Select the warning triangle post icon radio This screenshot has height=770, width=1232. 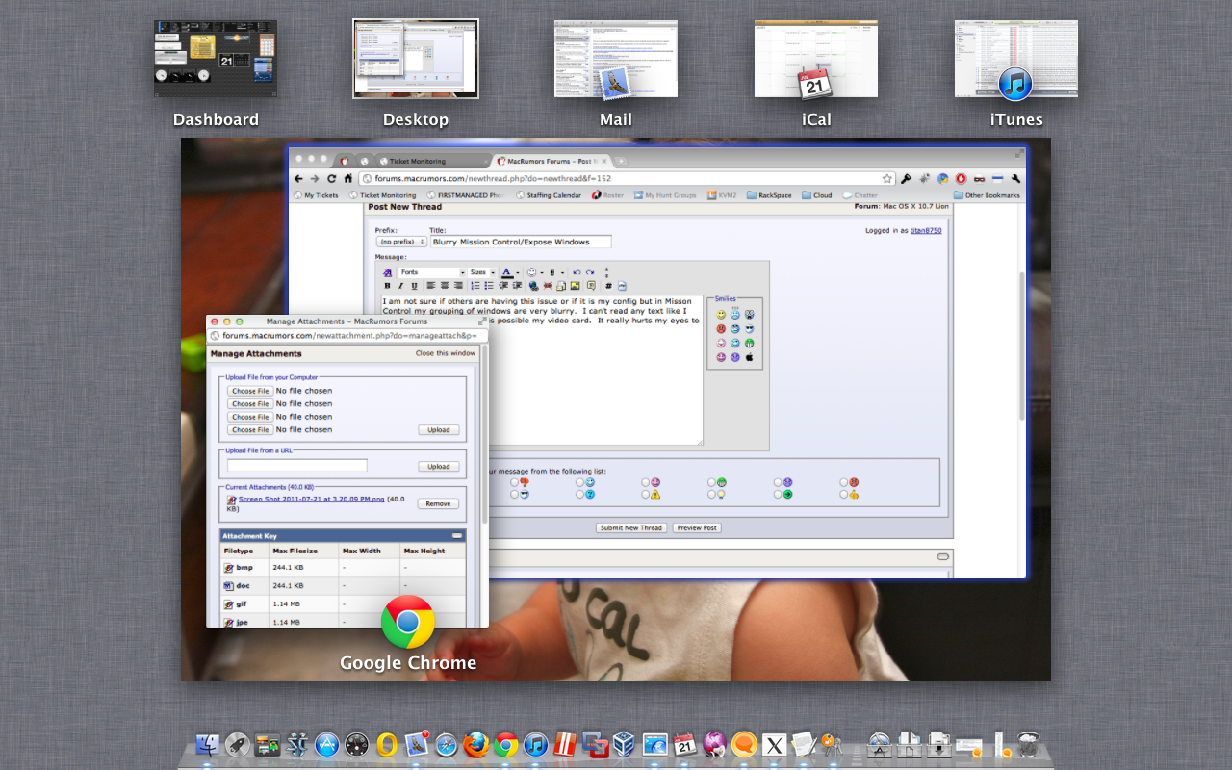(646, 494)
